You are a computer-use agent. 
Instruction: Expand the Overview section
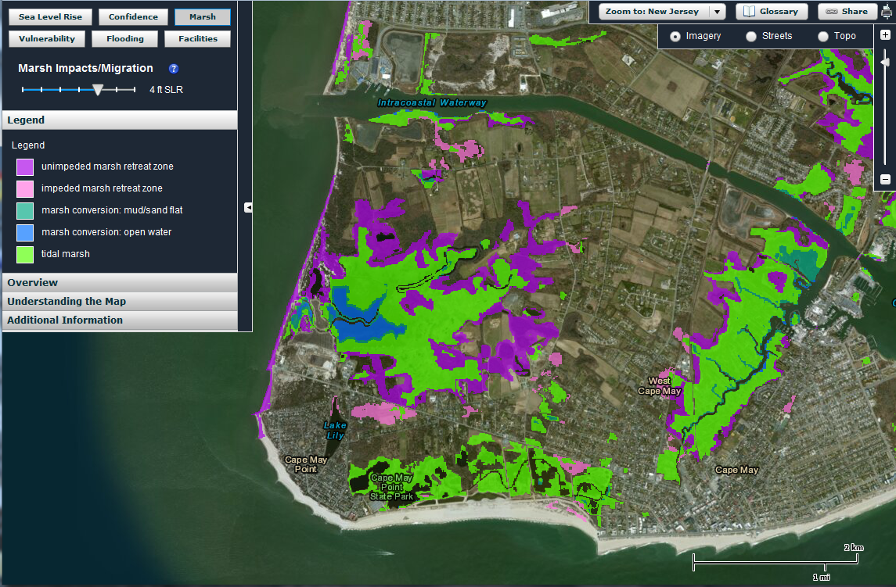(119, 282)
